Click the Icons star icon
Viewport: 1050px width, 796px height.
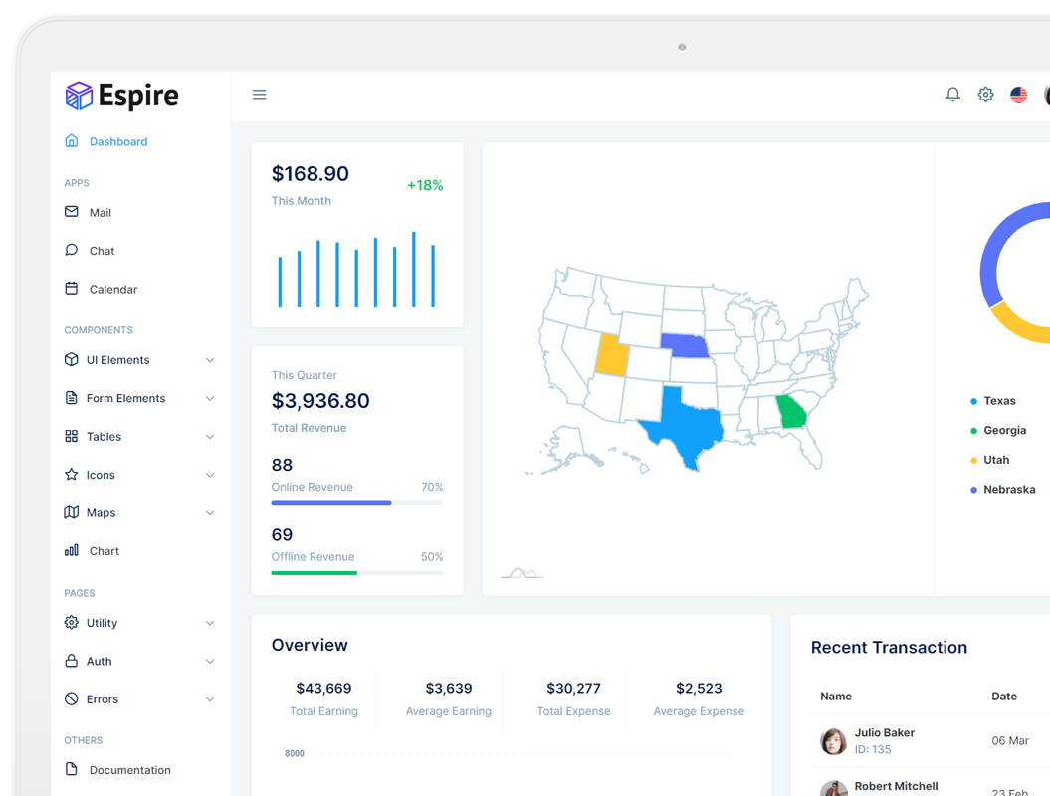click(x=71, y=474)
